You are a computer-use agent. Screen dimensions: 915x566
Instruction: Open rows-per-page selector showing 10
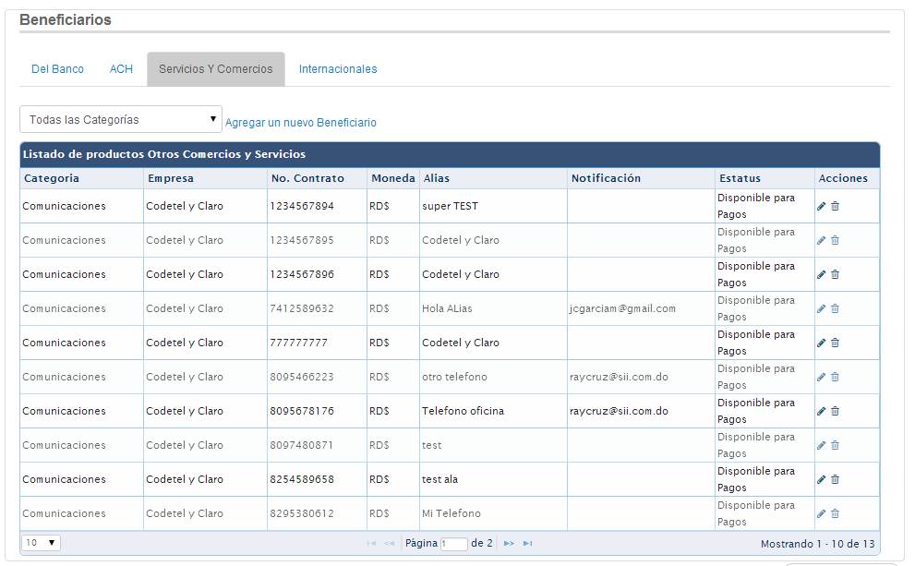pos(41,543)
